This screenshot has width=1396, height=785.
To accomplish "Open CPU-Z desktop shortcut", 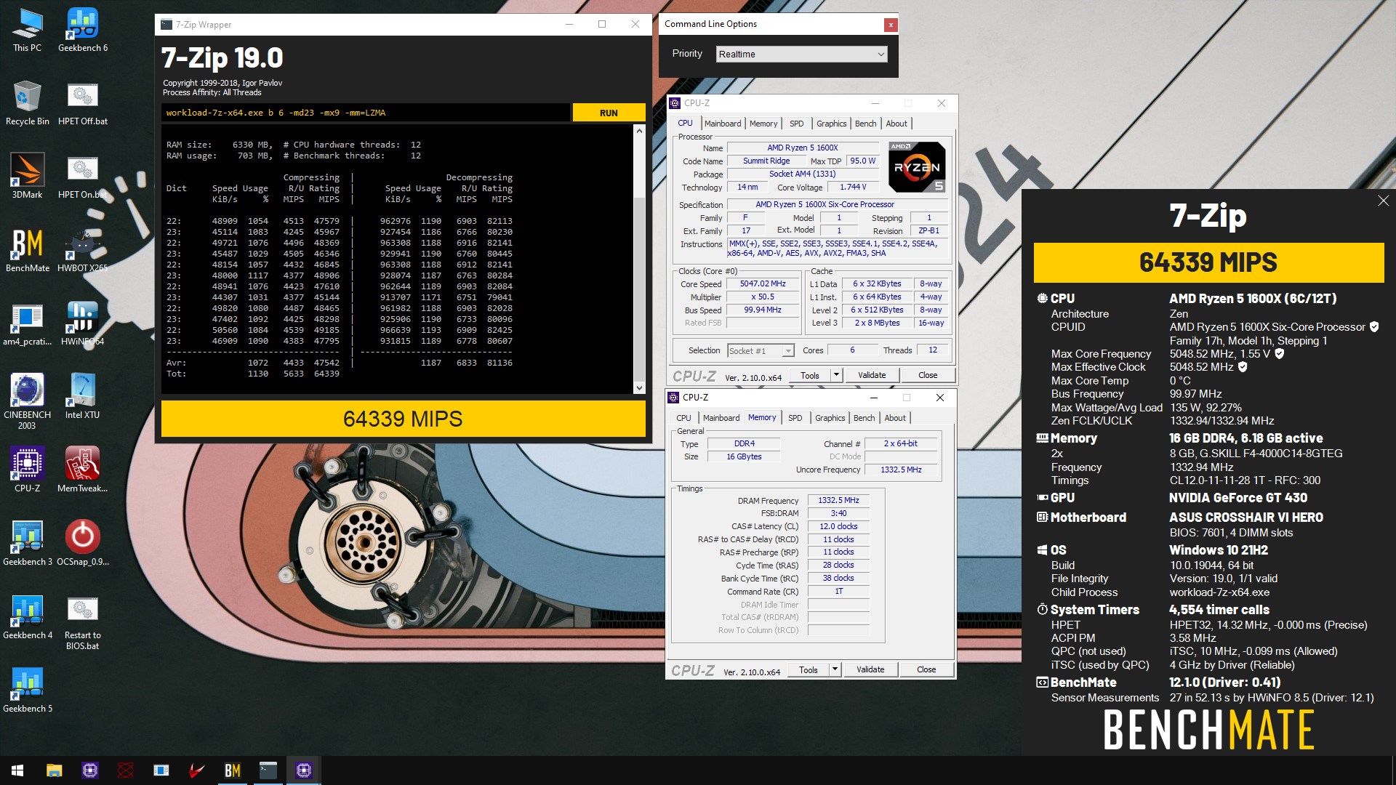I will tap(28, 471).
